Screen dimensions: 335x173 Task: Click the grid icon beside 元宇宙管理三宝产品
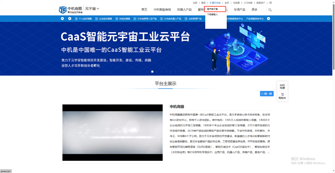(x=135, y=19)
